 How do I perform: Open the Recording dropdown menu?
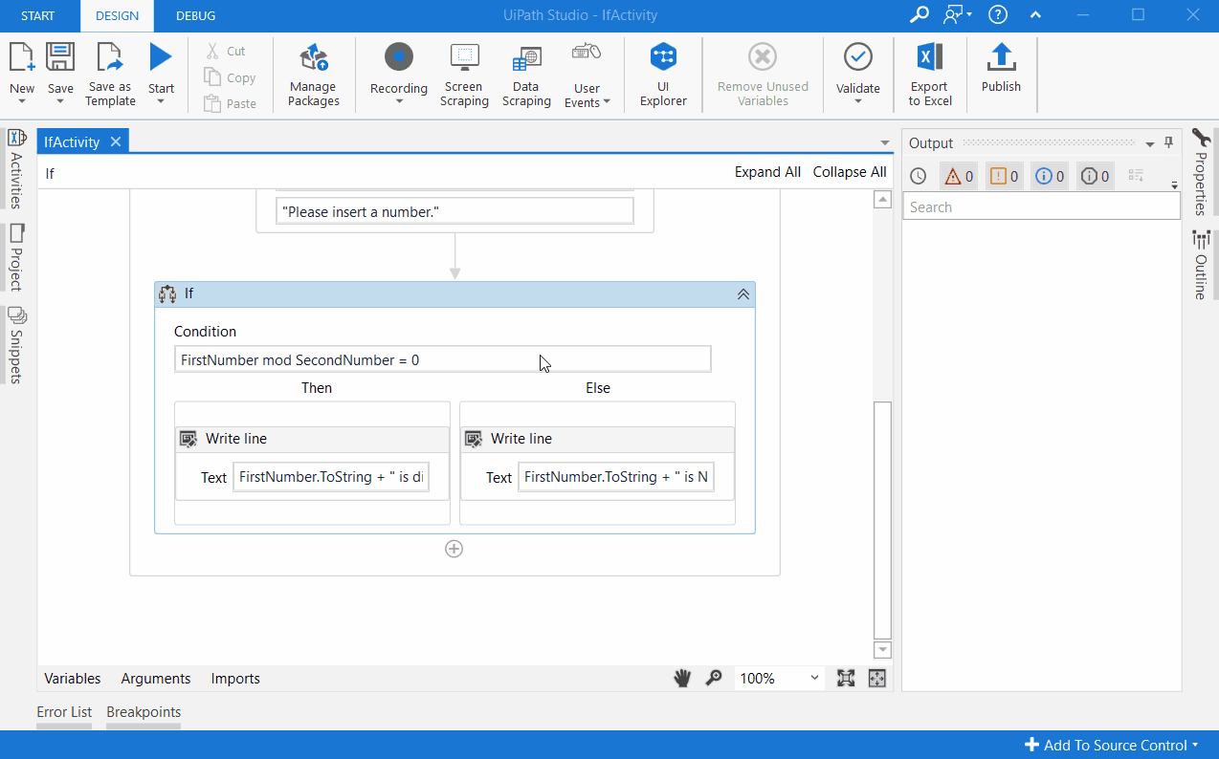(399, 101)
